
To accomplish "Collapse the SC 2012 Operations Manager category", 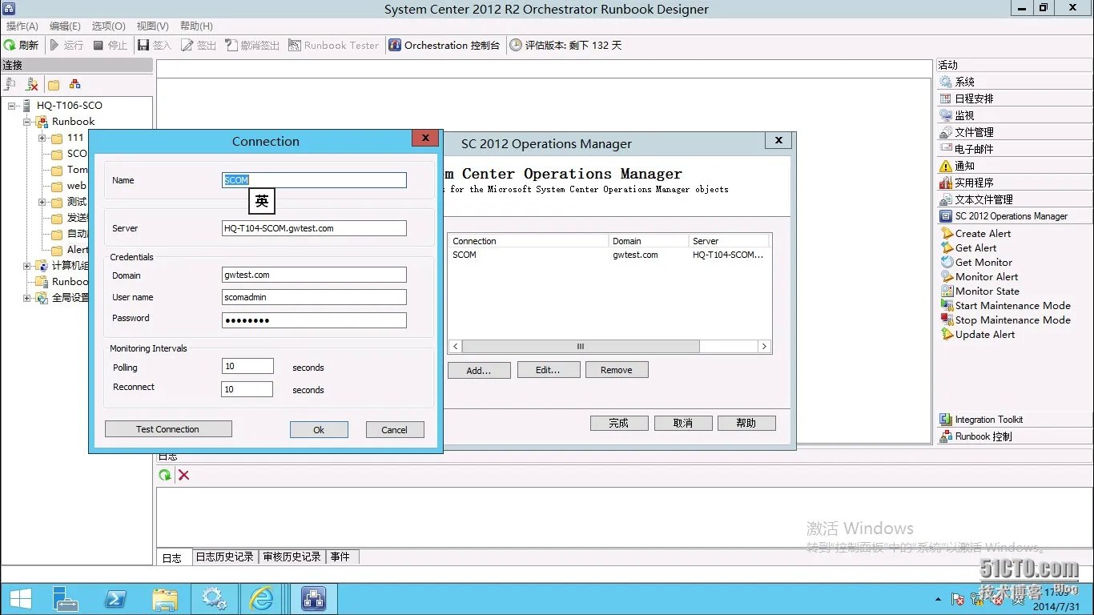I will (x=1015, y=216).
